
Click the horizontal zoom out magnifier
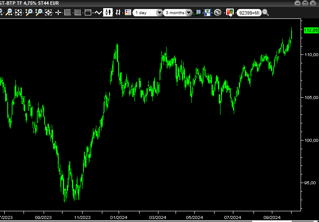[x=9, y=12]
